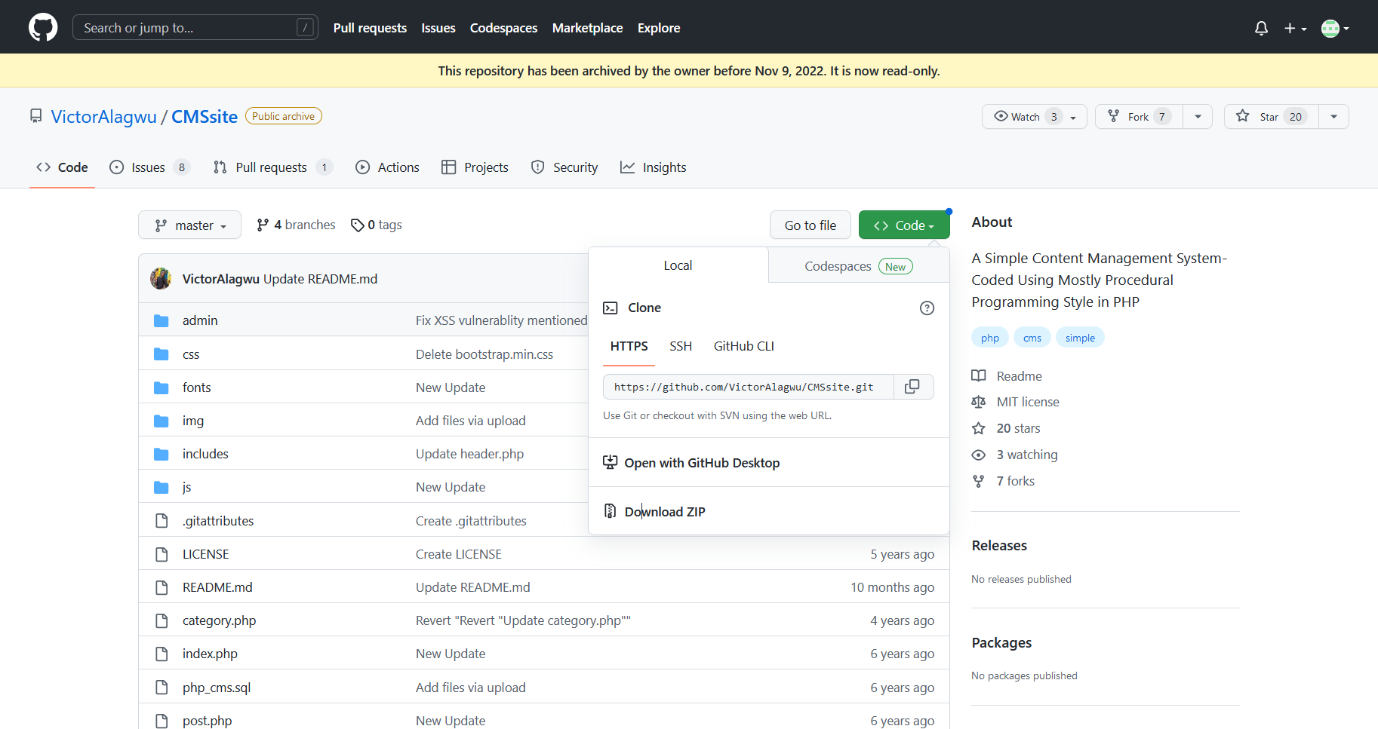This screenshot has width=1378, height=729.
Task: Open the includes folder
Action: click(x=205, y=454)
